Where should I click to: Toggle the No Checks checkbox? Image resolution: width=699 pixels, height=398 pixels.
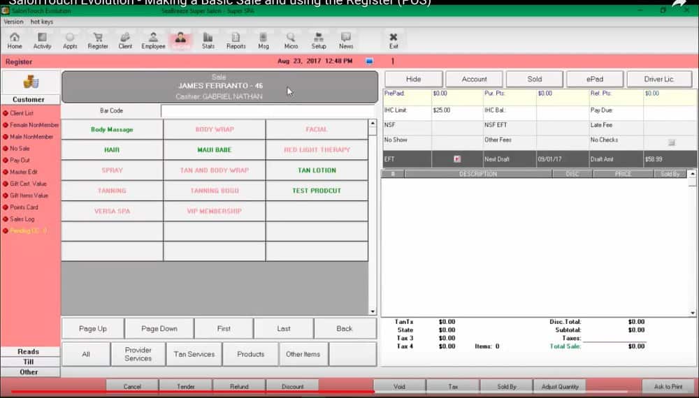coord(671,142)
